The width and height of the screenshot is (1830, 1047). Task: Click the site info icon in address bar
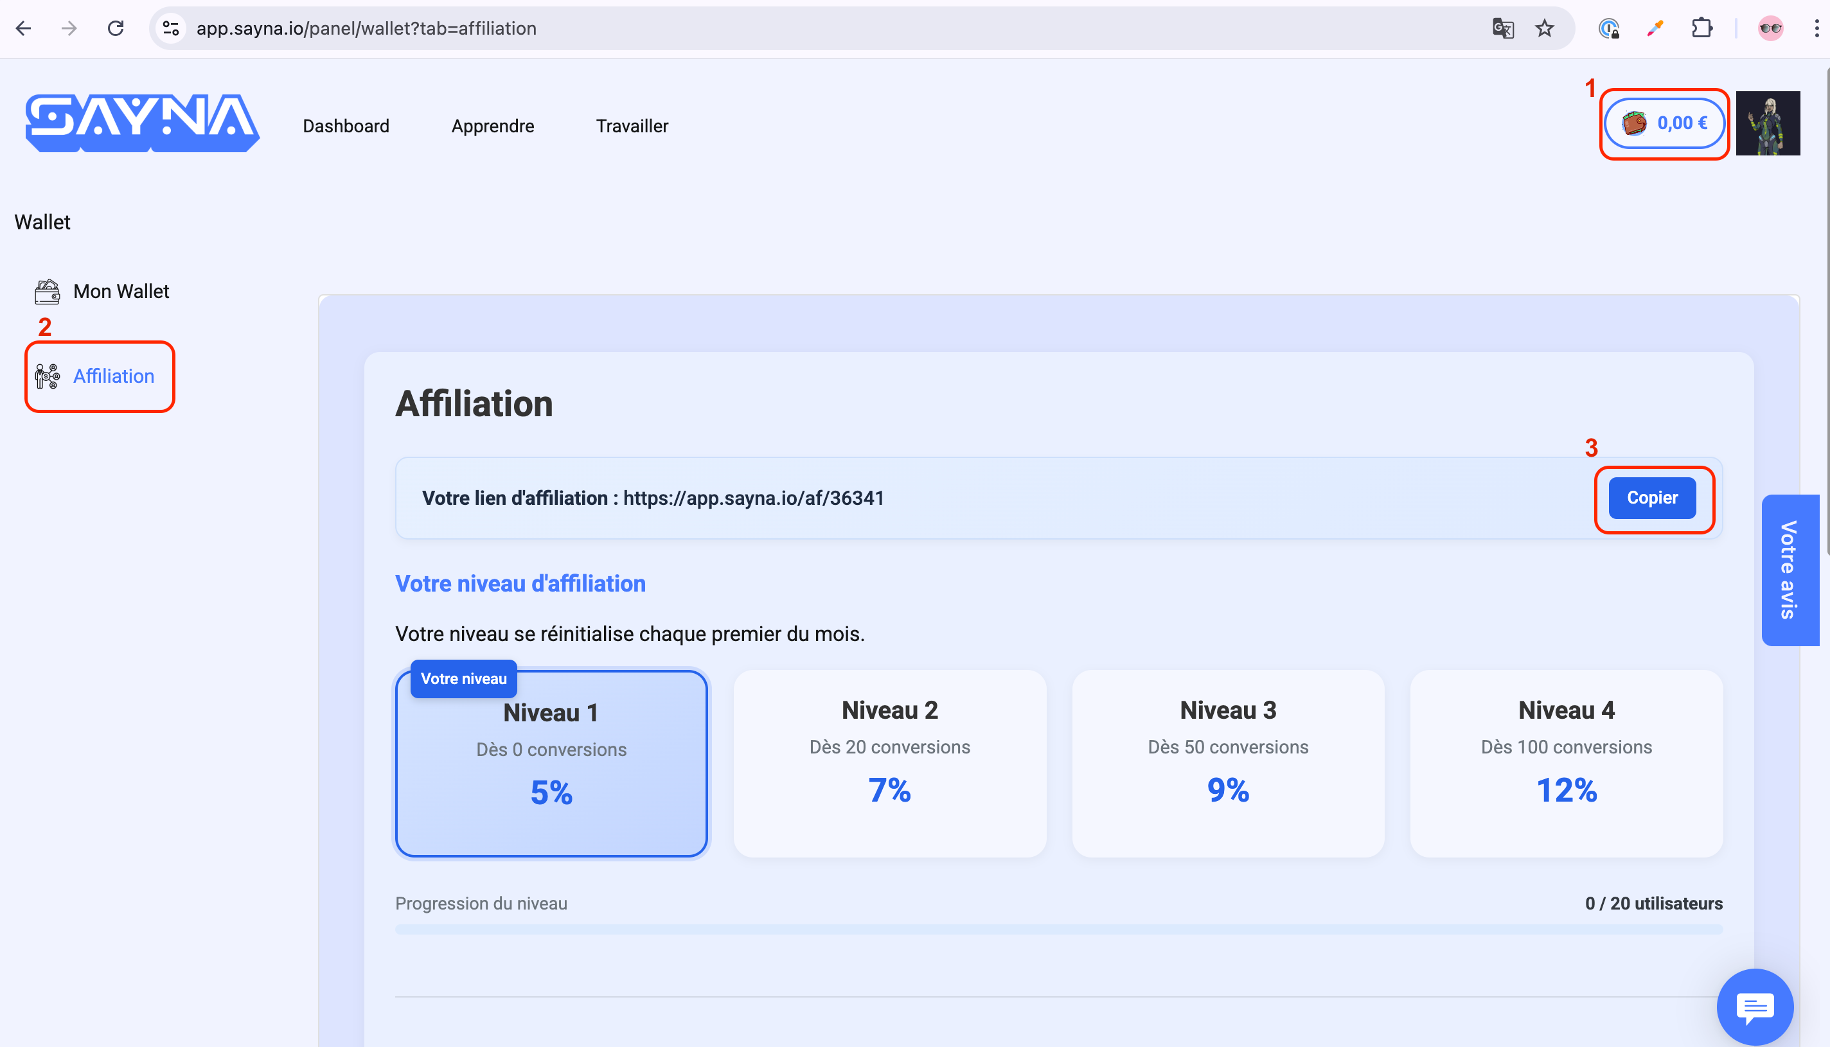point(171,29)
